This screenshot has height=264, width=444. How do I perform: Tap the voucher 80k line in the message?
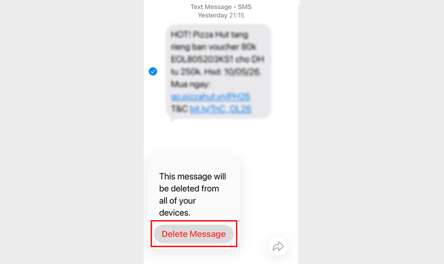[x=213, y=47]
